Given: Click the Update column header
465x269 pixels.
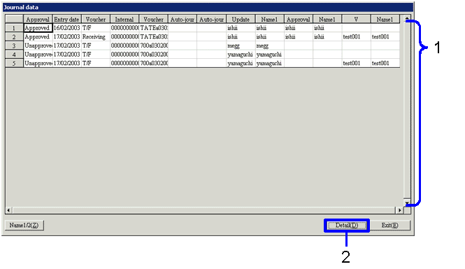Looking at the screenshot, I should point(241,20).
